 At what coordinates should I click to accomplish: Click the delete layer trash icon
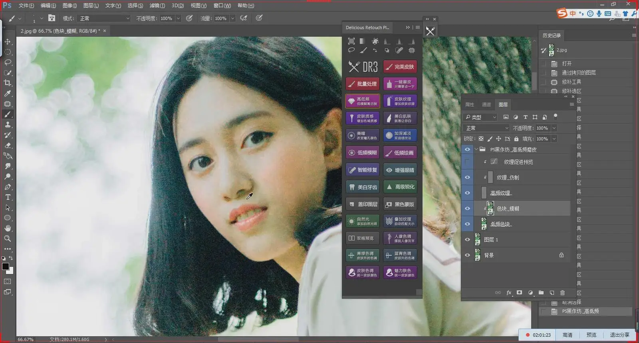[562, 292]
